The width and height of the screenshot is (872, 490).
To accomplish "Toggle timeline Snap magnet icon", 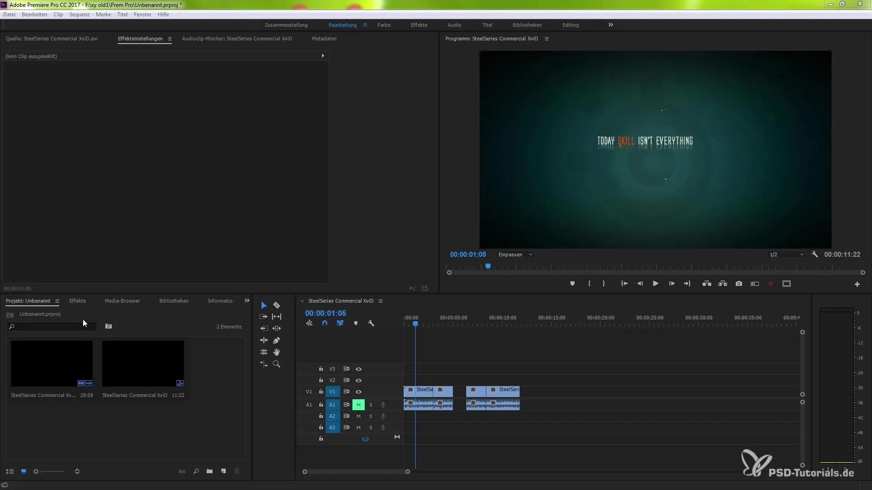I will click(x=325, y=323).
